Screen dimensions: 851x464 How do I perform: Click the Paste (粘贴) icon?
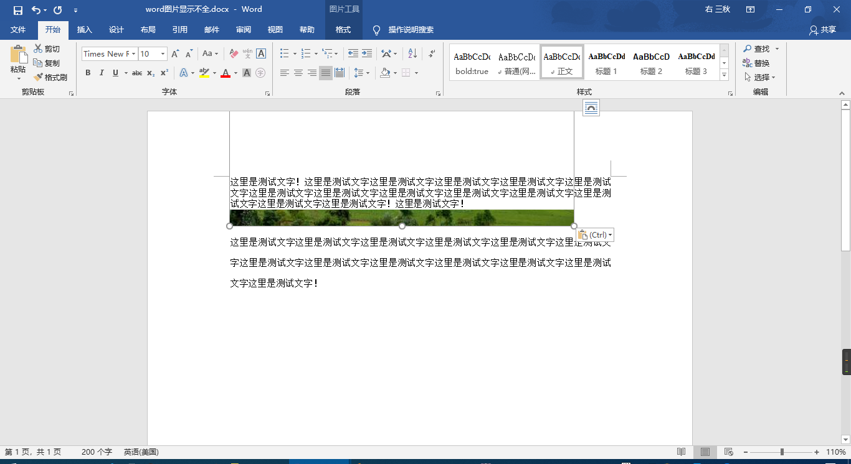(19, 55)
